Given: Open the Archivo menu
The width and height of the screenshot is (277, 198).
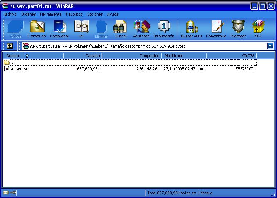Looking at the screenshot, I should click(x=10, y=14).
